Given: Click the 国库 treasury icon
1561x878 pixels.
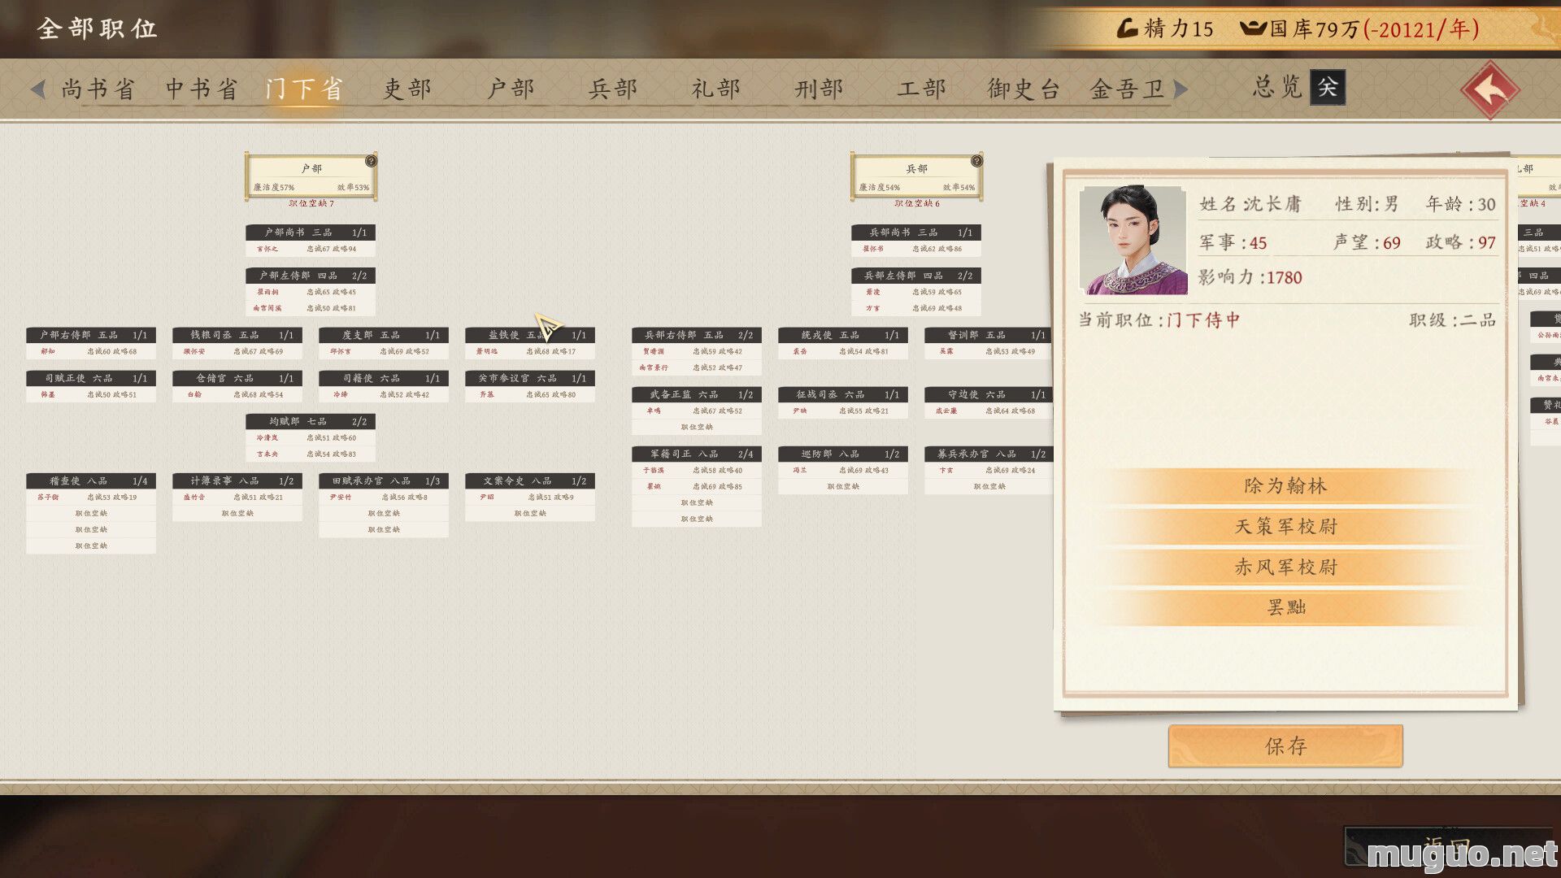Looking at the screenshot, I should pos(1253,28).
